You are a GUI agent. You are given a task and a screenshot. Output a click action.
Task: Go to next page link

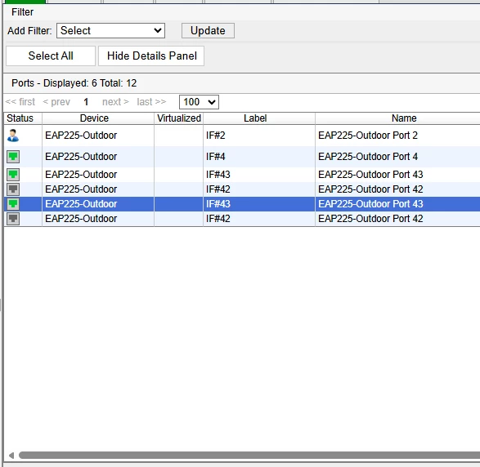115,102
